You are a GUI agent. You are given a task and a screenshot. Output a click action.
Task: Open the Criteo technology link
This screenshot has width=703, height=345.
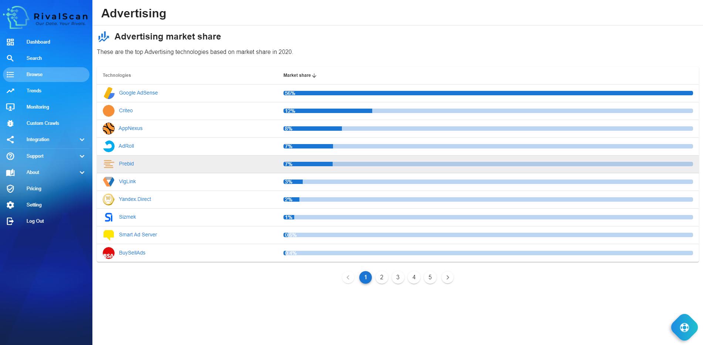pos(126,111)
